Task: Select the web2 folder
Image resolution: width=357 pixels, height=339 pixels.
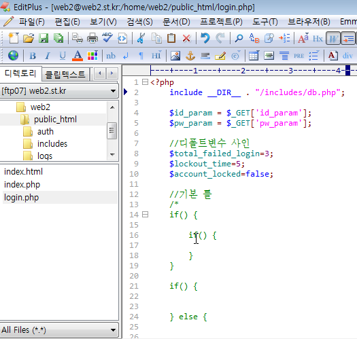Action: point(40,107)
